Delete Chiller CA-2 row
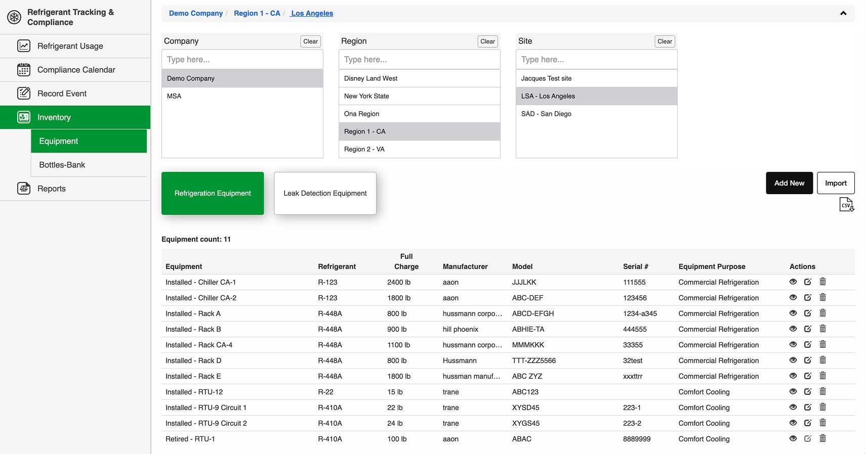Image resolution: width=865 pixels, height=454 pixels. [x=823, y=297]
